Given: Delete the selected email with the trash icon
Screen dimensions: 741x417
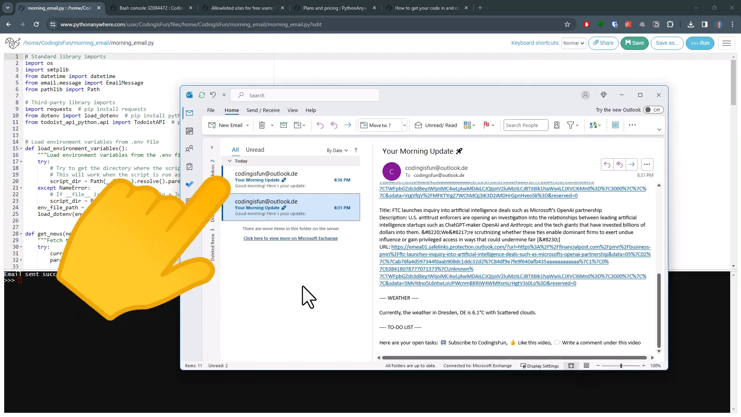Looking at the screenshot, I should [262, 125].
